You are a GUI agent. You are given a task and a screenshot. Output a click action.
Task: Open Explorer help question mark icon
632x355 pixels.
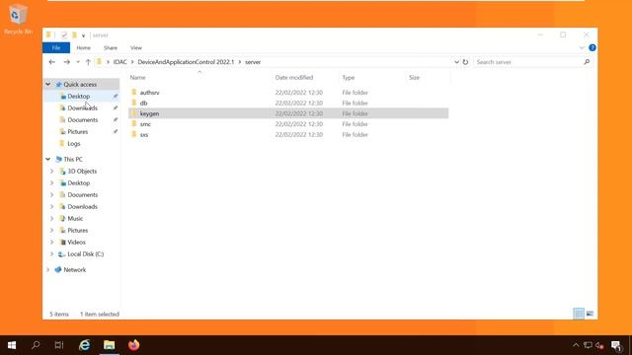coord(592,47)
